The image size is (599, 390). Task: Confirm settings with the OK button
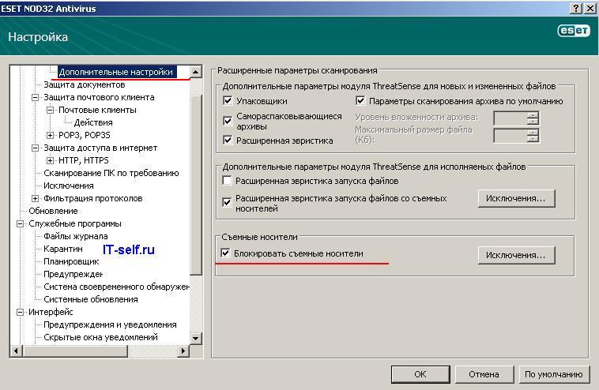click(420, 374)
